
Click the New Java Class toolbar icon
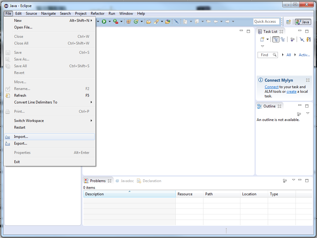(136, 21)
